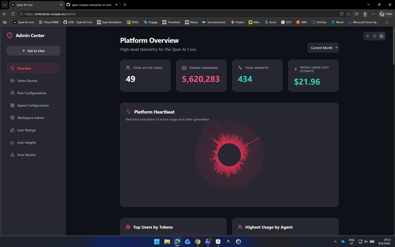Click the Total Prompts activity icon
The image size is (395, 247).
[x=240, y=68]
